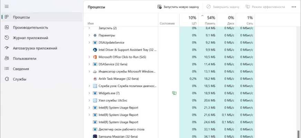Click the DSAUpdateService process icon
301x138 pixels.
pyautogui.click(x=95, y=42)
